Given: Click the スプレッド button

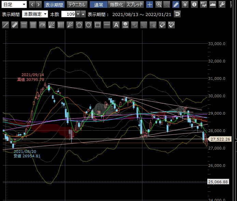Looking at the screenshot, I should click(135, 4).
